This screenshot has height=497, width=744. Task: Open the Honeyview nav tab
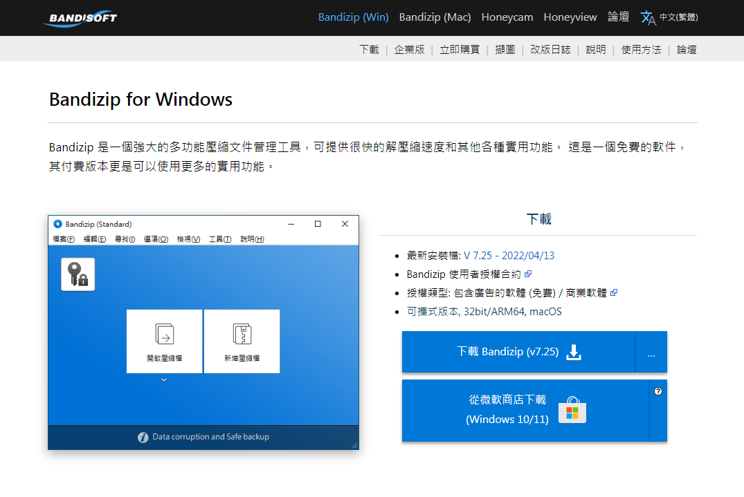570,17
